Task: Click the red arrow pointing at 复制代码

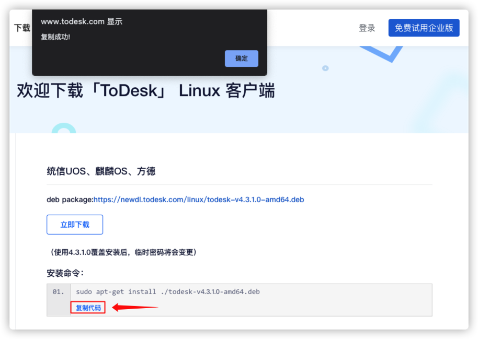Action: tap(135, 308)
